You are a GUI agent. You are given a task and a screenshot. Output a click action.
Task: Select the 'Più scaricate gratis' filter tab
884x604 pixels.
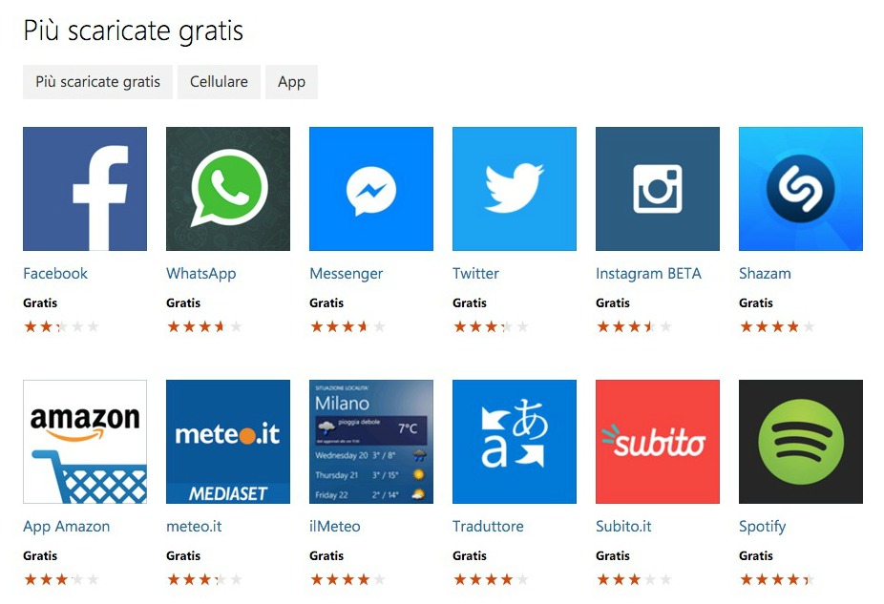tap(97, 82)
